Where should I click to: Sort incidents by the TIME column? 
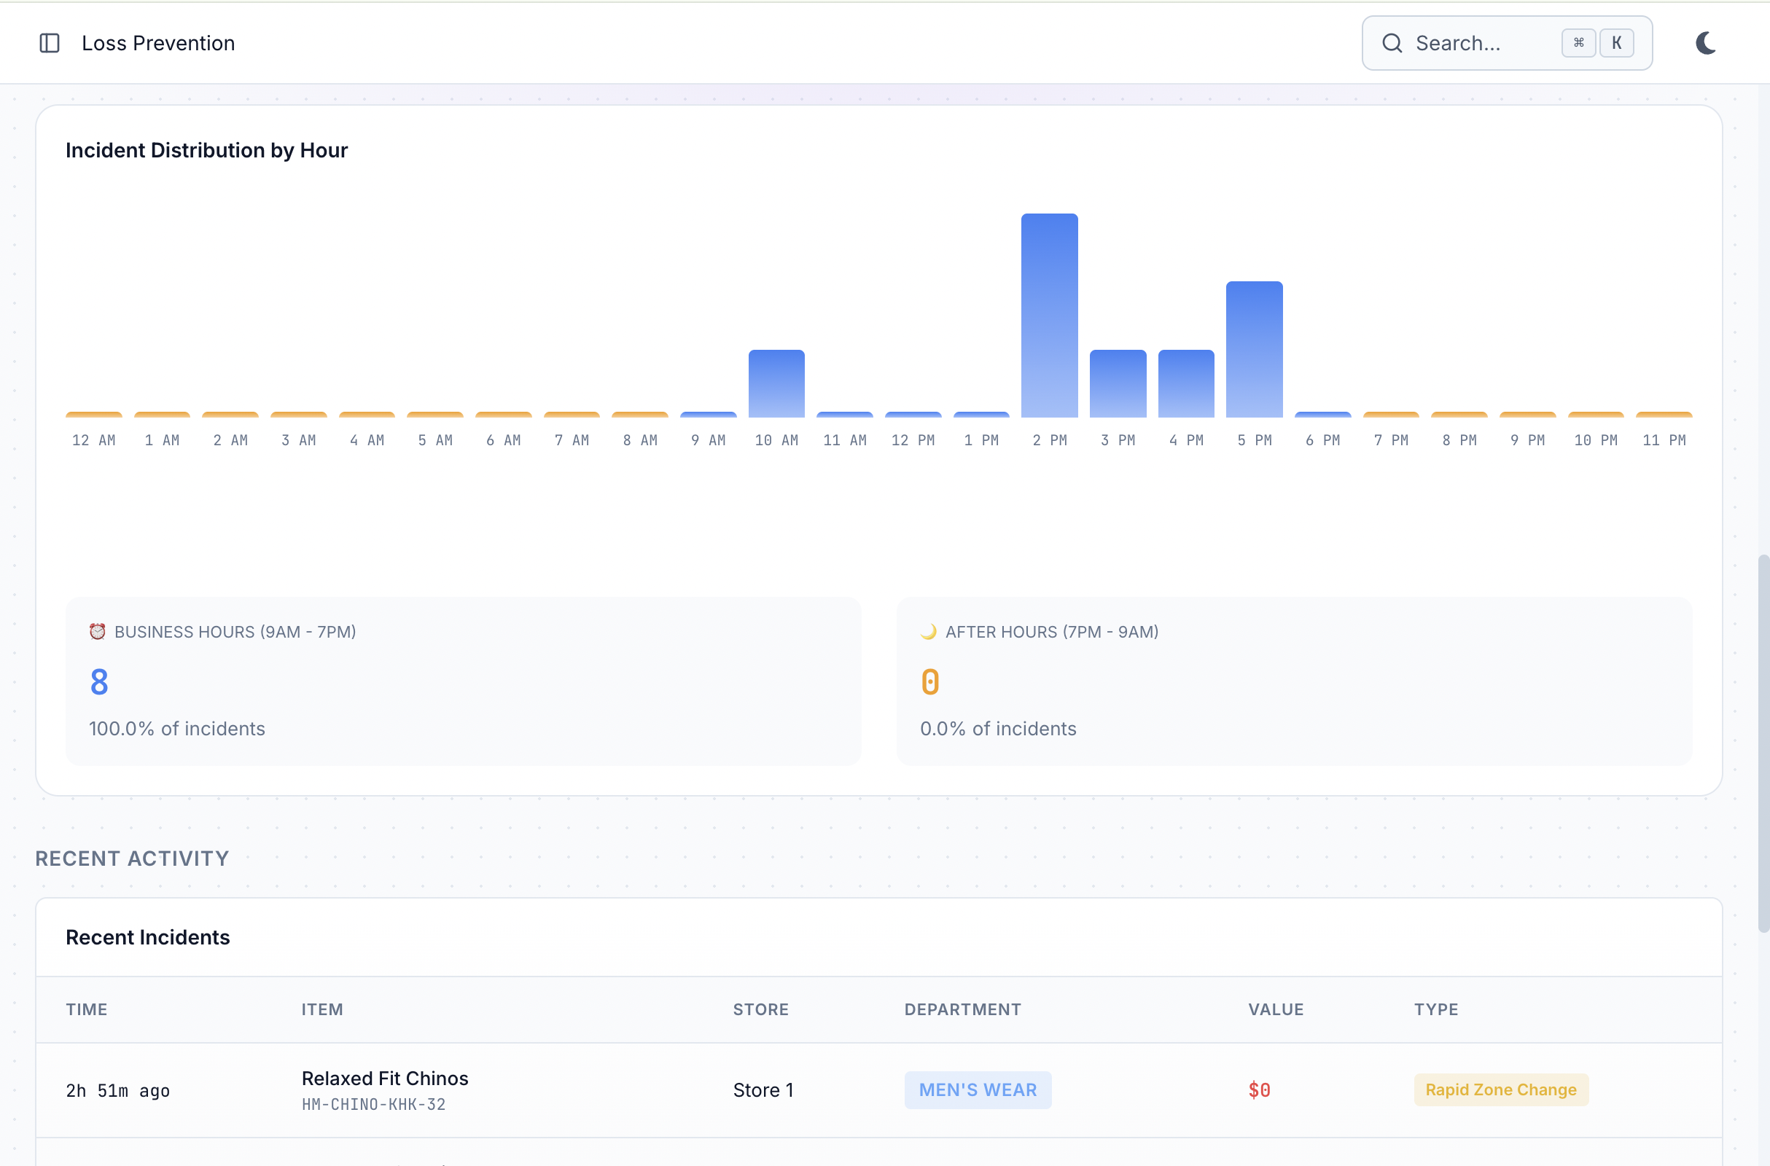point(85,1009)
